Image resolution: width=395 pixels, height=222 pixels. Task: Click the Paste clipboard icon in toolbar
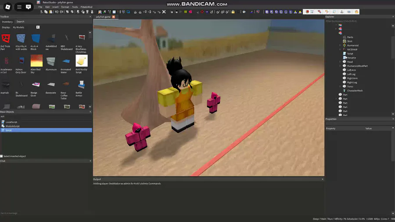coord(50,12)
